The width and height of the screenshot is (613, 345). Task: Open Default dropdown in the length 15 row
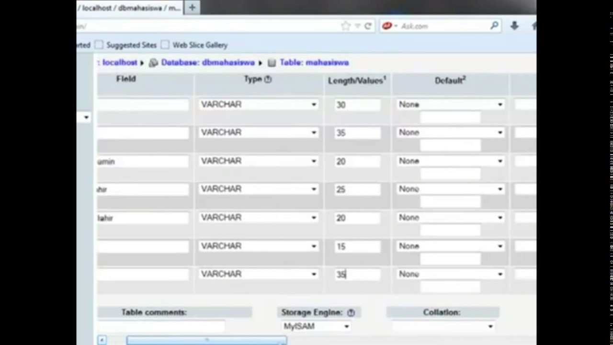coord(451,246)
